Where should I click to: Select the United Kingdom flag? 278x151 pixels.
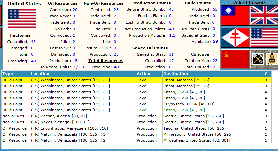(x=264, y=15)
